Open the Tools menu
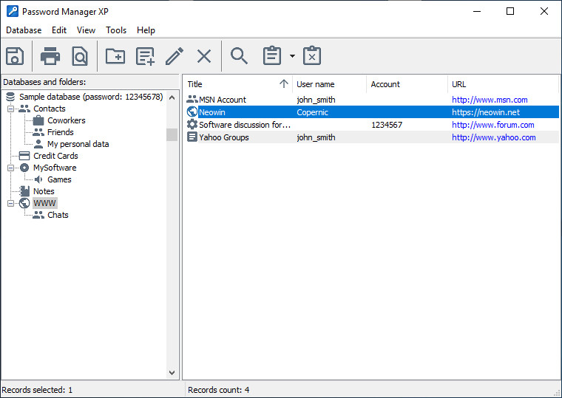This screenshot has height=398, width=562. (116, 30)
